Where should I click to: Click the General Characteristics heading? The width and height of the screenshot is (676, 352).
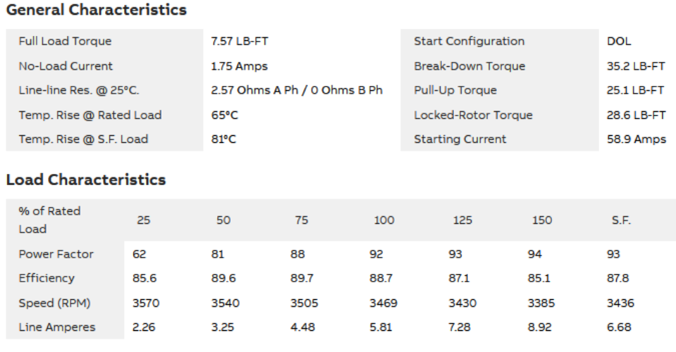tap(96, 11)
